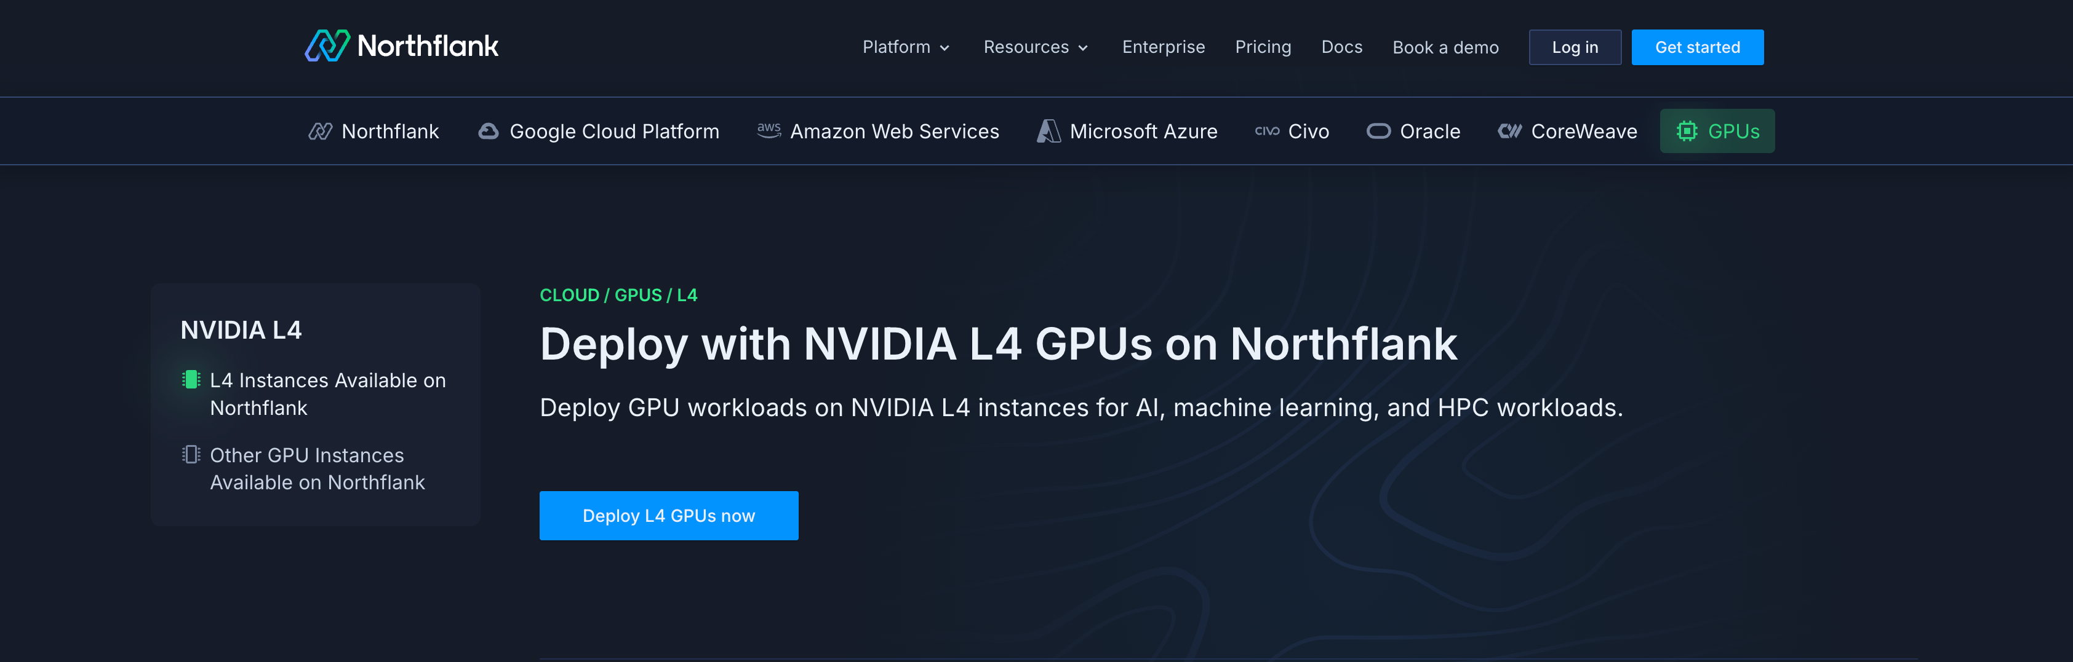Select the Amazon Web Services tab
The height and width of the screenshot is (662, 2073).
[878, 131]
